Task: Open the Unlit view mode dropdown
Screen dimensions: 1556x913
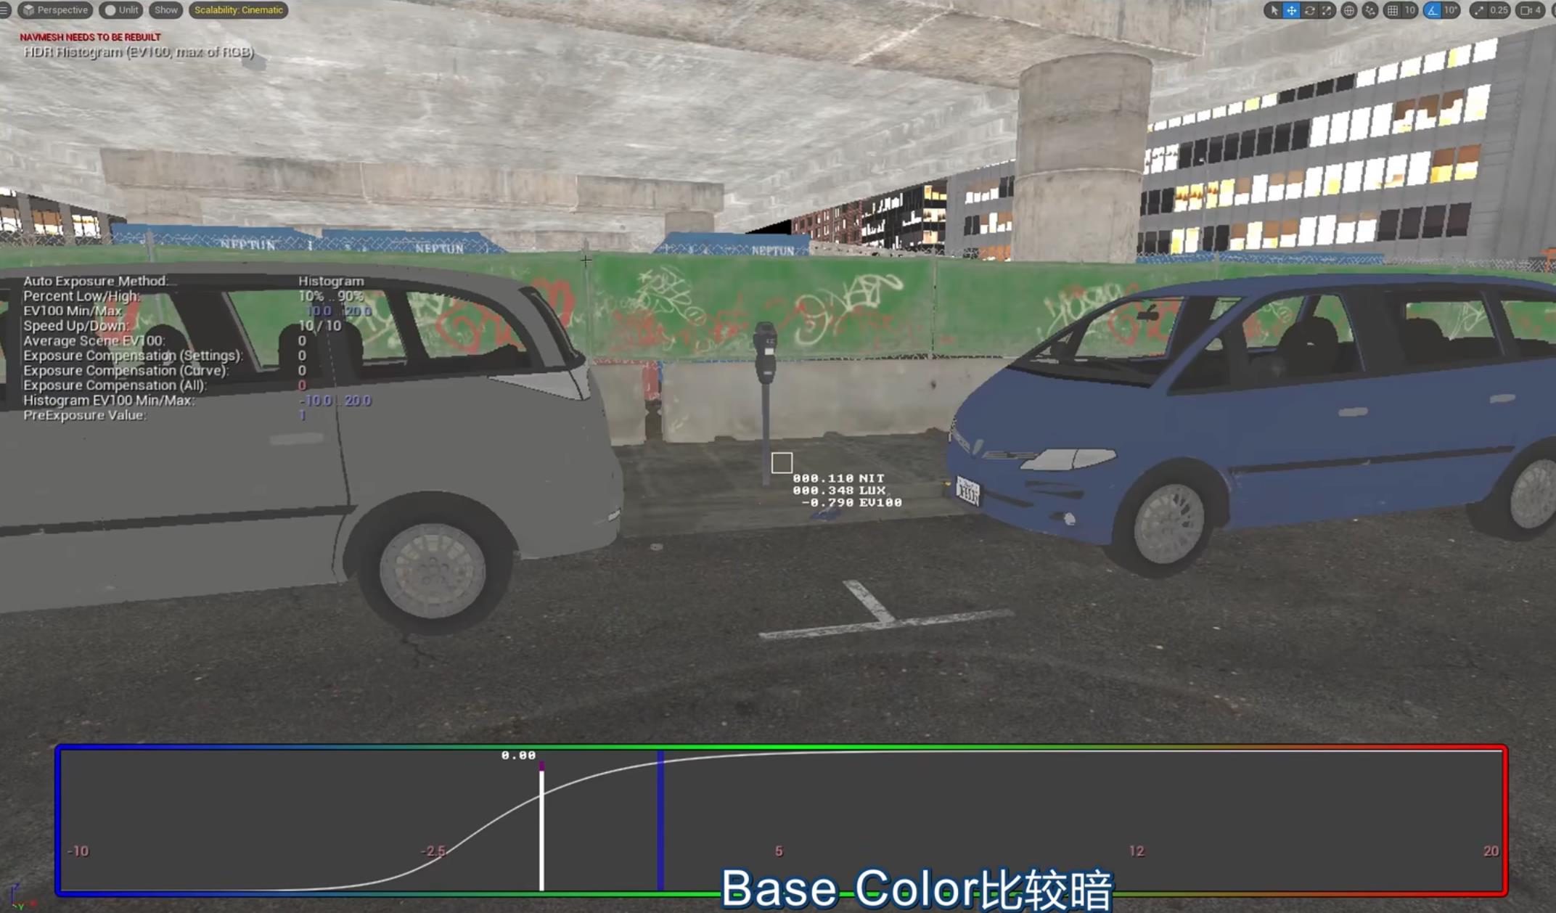Action: (x=121, y=10)
